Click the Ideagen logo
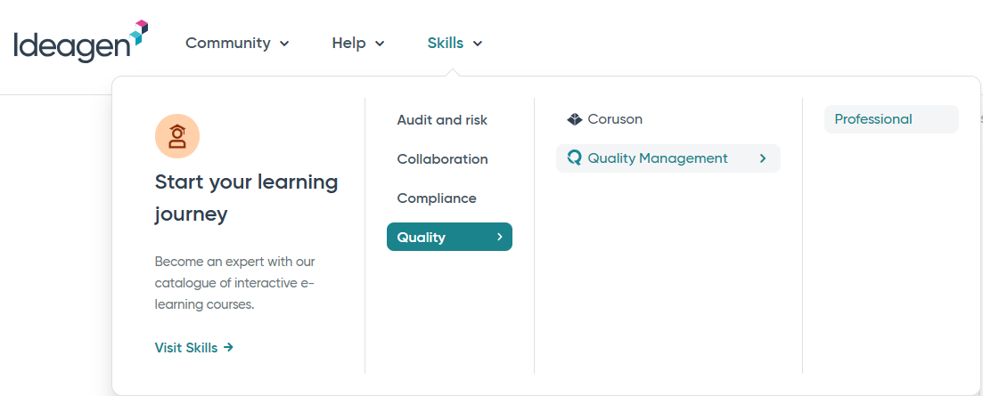Image resolution: width=983 pixels, height=396 pixels. 81,41
